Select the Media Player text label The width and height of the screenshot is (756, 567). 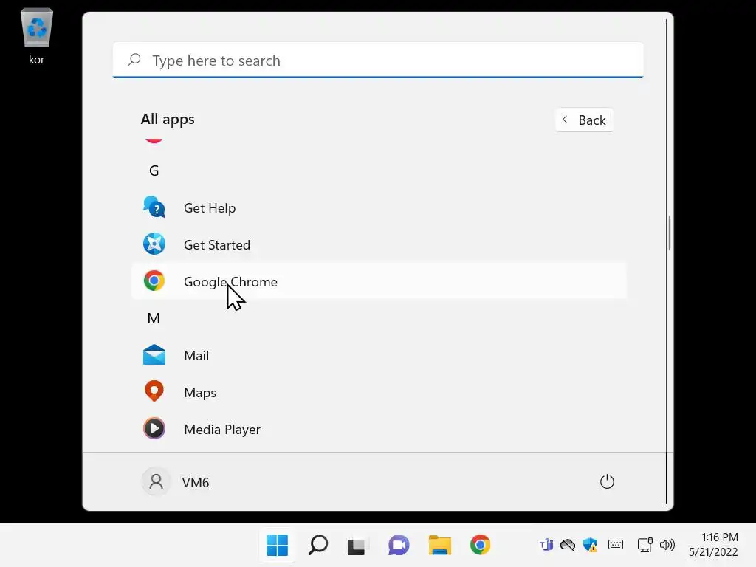222,430
